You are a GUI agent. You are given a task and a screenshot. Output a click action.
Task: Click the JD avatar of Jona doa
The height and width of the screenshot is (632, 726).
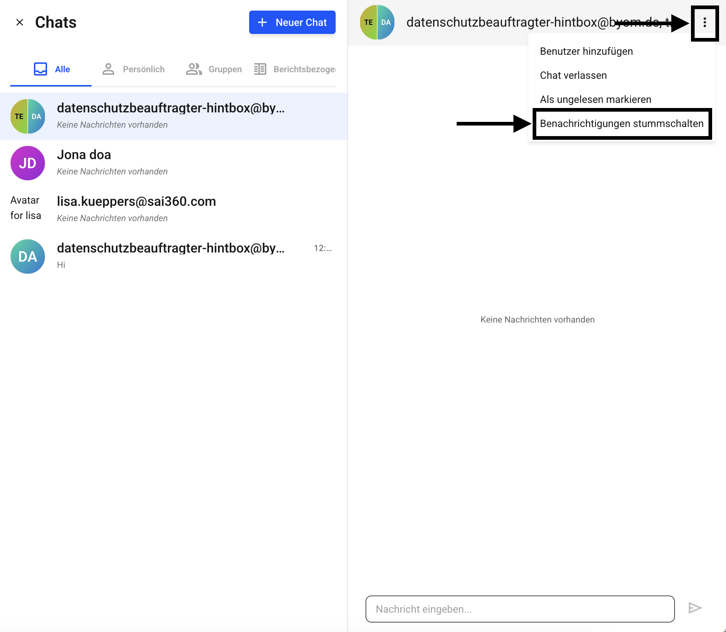28,163
